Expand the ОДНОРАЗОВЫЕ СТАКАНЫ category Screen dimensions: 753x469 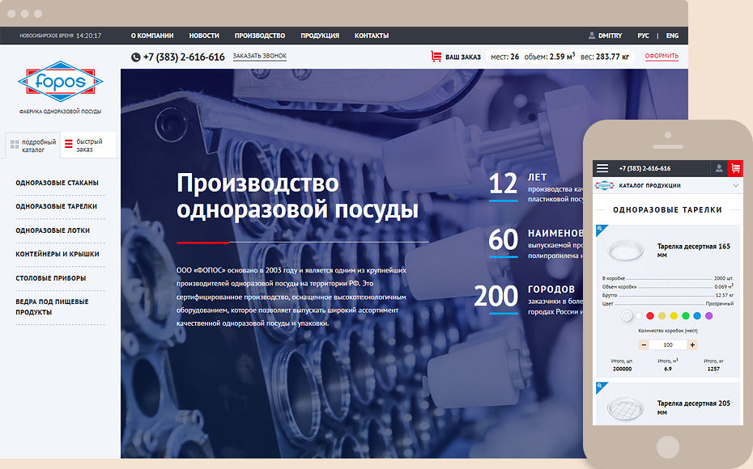click(57, 183)
